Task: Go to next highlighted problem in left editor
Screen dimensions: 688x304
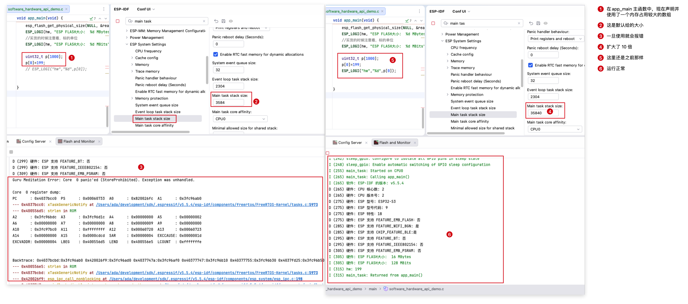Action: pyautogui.click(x=106, y=18)
